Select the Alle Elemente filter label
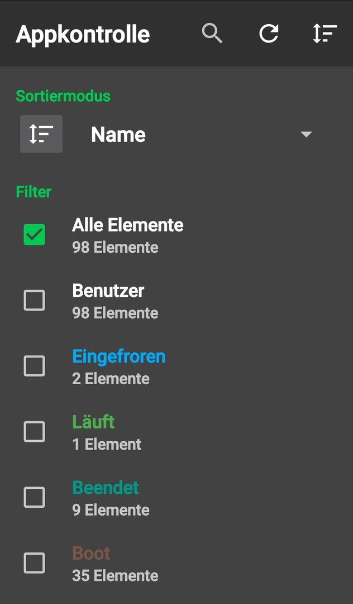 pos(128,225)
